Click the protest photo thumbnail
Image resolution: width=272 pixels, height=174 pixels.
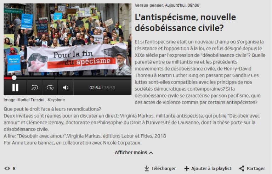[x=68, y=39]
